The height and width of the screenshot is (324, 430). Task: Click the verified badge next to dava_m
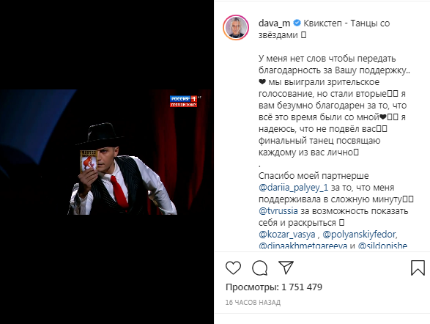297,23
